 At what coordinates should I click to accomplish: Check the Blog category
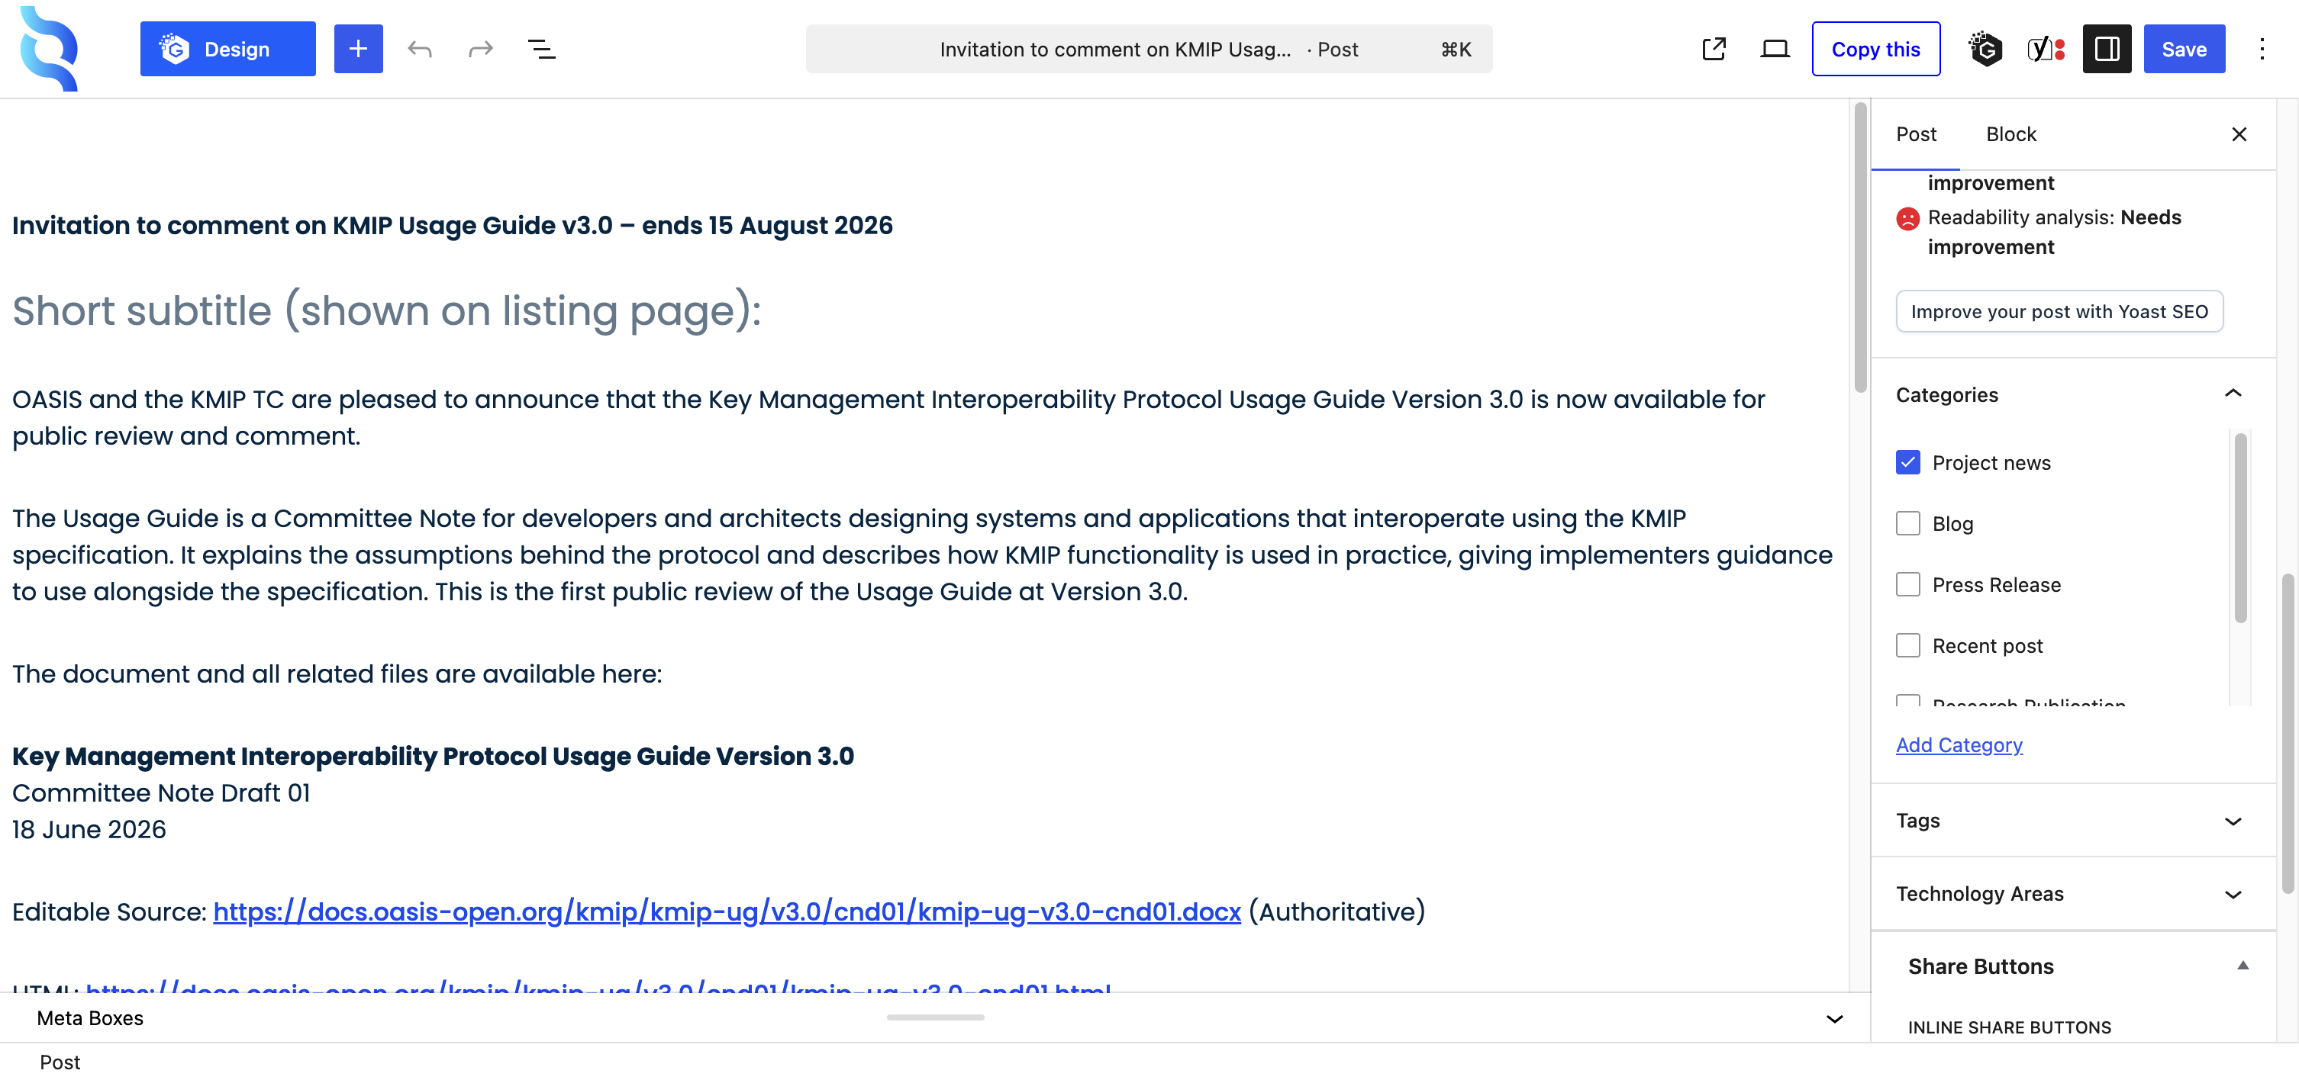coord(1907,523)
